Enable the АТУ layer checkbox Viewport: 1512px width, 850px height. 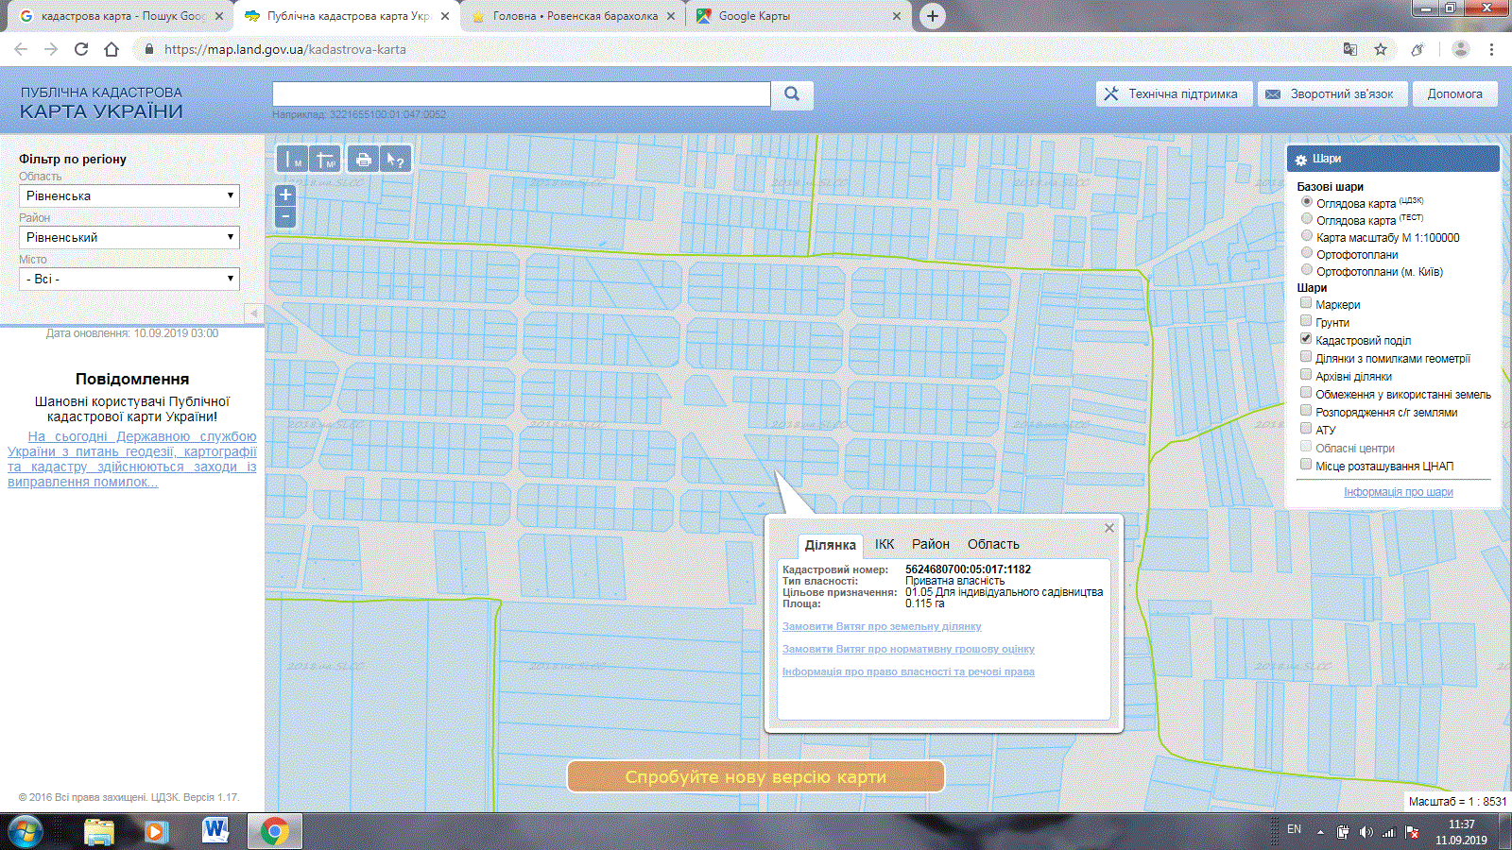click(1306, 429)
